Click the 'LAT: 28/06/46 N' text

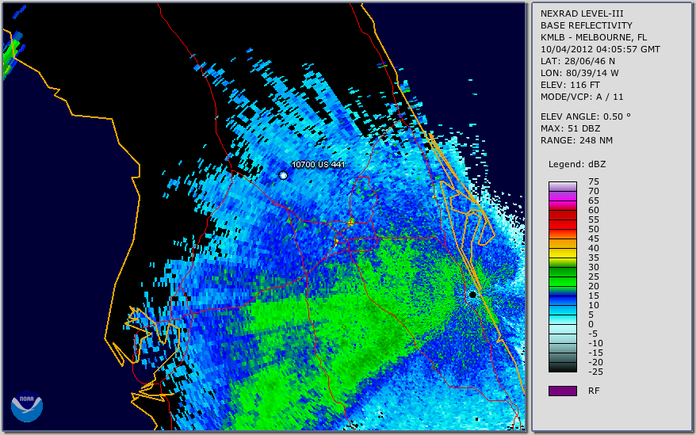coord(577,61)
